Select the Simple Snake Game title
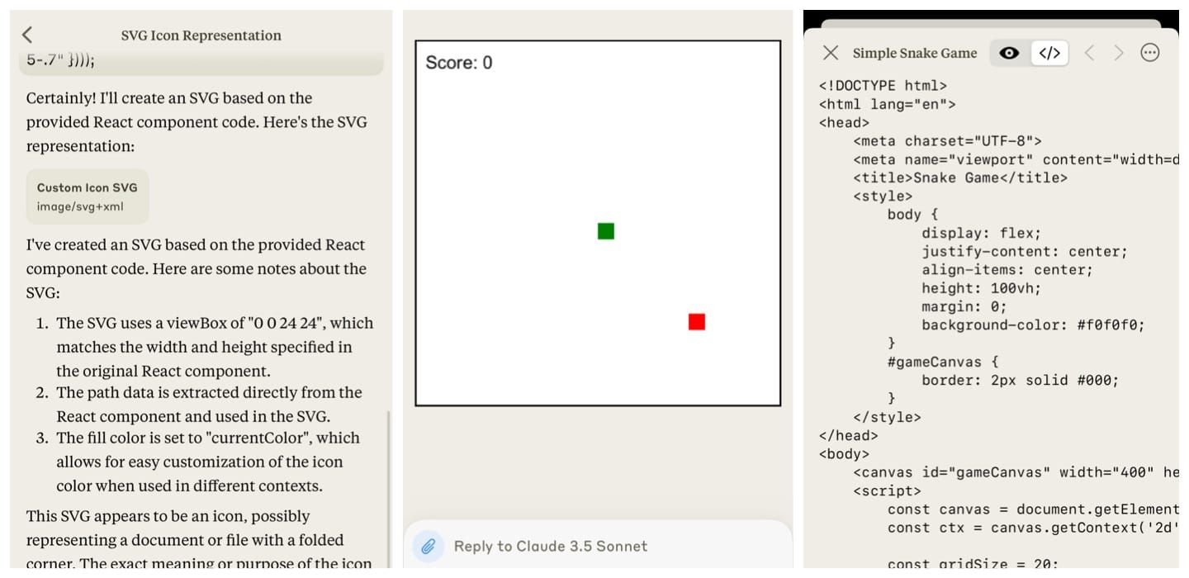Viewport: 1189px width, 578px height. tap(914, 53)
